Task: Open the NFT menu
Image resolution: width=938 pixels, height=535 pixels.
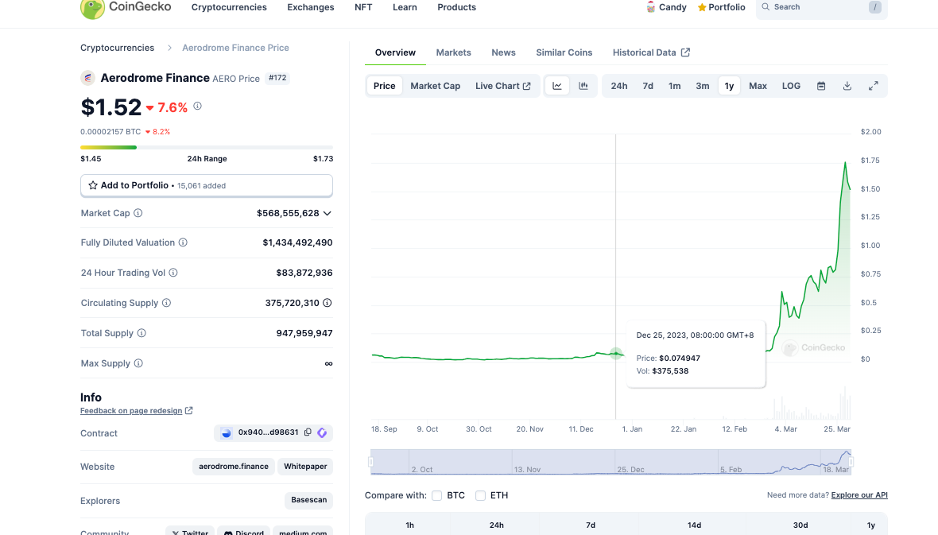Action: (363, 7)
